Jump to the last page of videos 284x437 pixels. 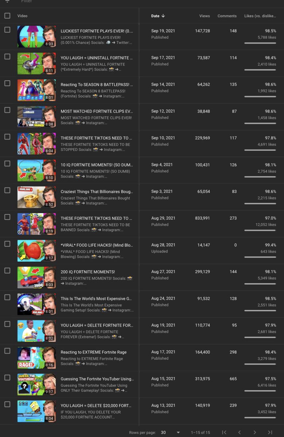pyautogui.click(x=270, y=432)
